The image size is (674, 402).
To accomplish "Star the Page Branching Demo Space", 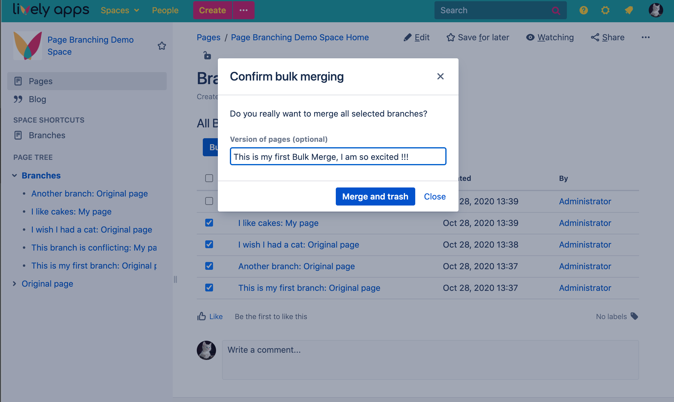I will click(162, 46).
